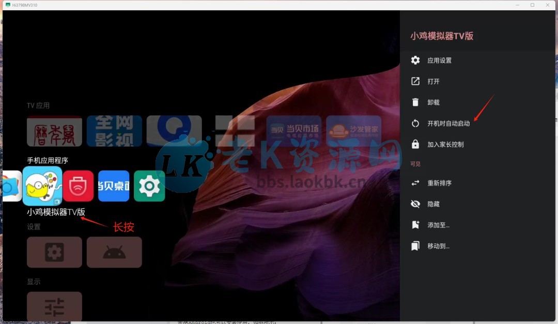
Task: Click the 手机应用程序 section heading
Action: point(48,161)
